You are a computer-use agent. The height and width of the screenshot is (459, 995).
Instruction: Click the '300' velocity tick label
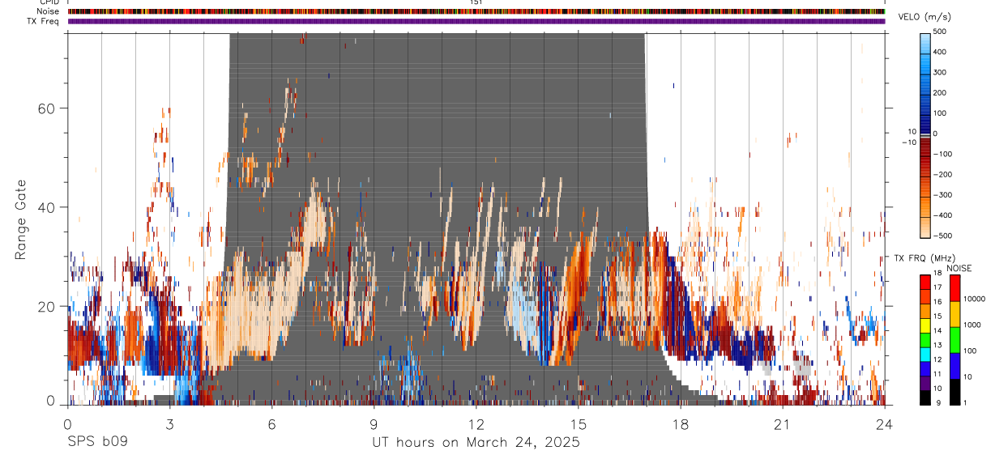pyautogui.click(x=942, y=72)
